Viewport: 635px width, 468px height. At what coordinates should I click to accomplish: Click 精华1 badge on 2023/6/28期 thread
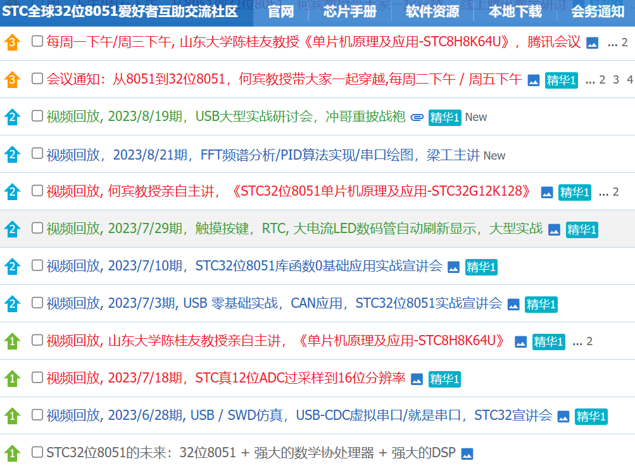(591, 417)
